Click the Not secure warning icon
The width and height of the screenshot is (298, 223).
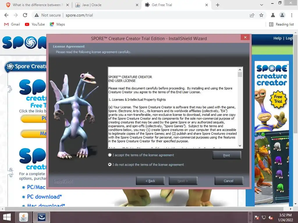37,15
